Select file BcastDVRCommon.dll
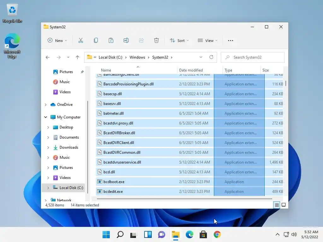The image size is (323, 242). pos(189,153)
